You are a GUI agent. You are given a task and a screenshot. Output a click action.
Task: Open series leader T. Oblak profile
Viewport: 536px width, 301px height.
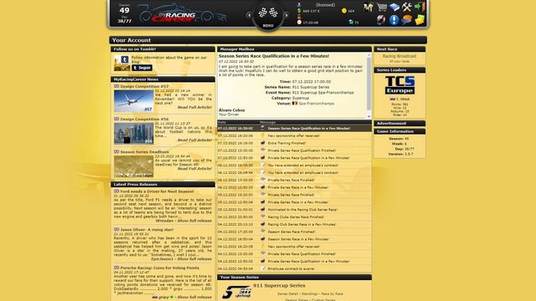403,99
